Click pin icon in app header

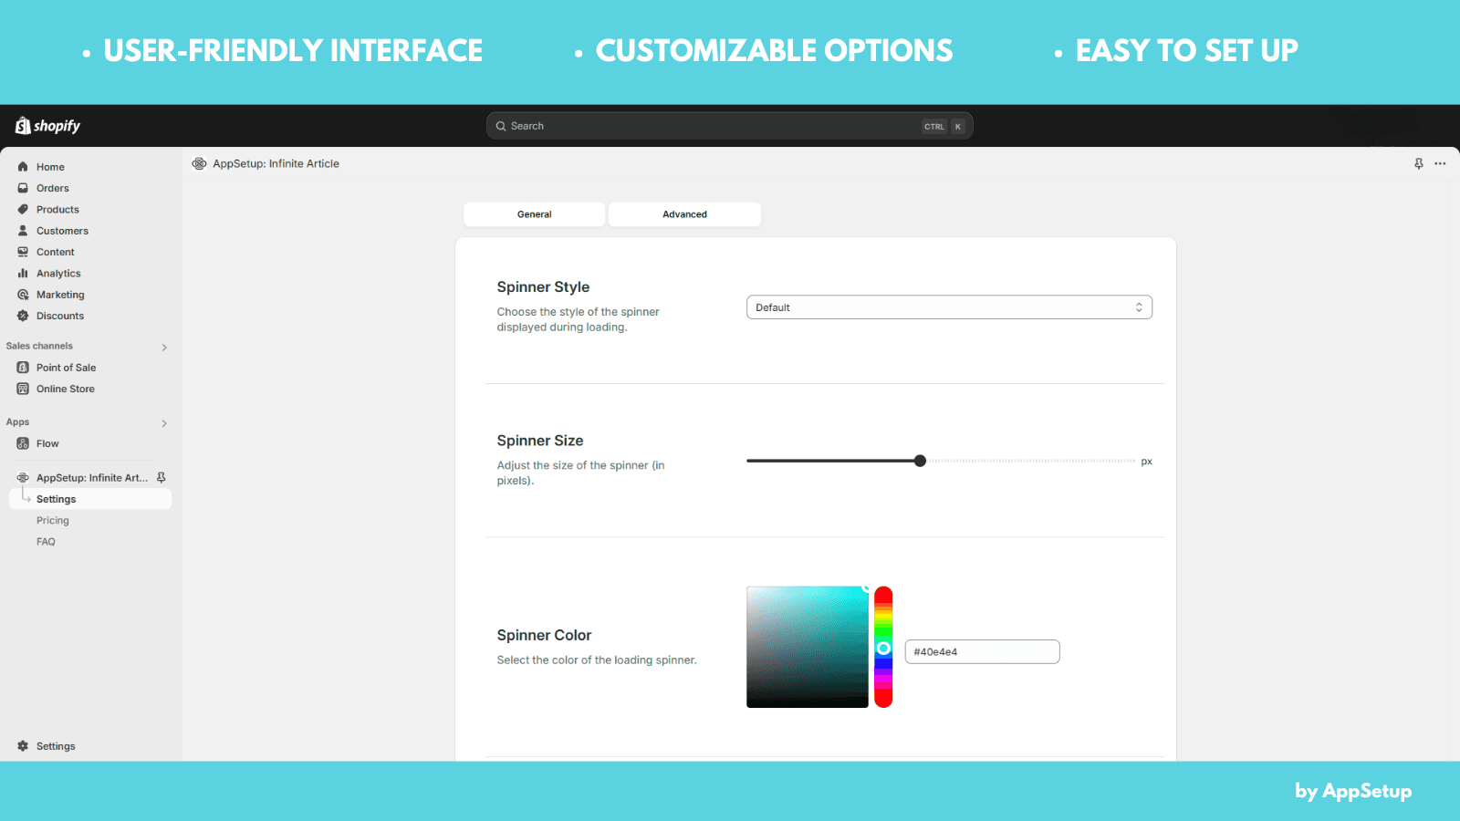tap(1418, 164)
